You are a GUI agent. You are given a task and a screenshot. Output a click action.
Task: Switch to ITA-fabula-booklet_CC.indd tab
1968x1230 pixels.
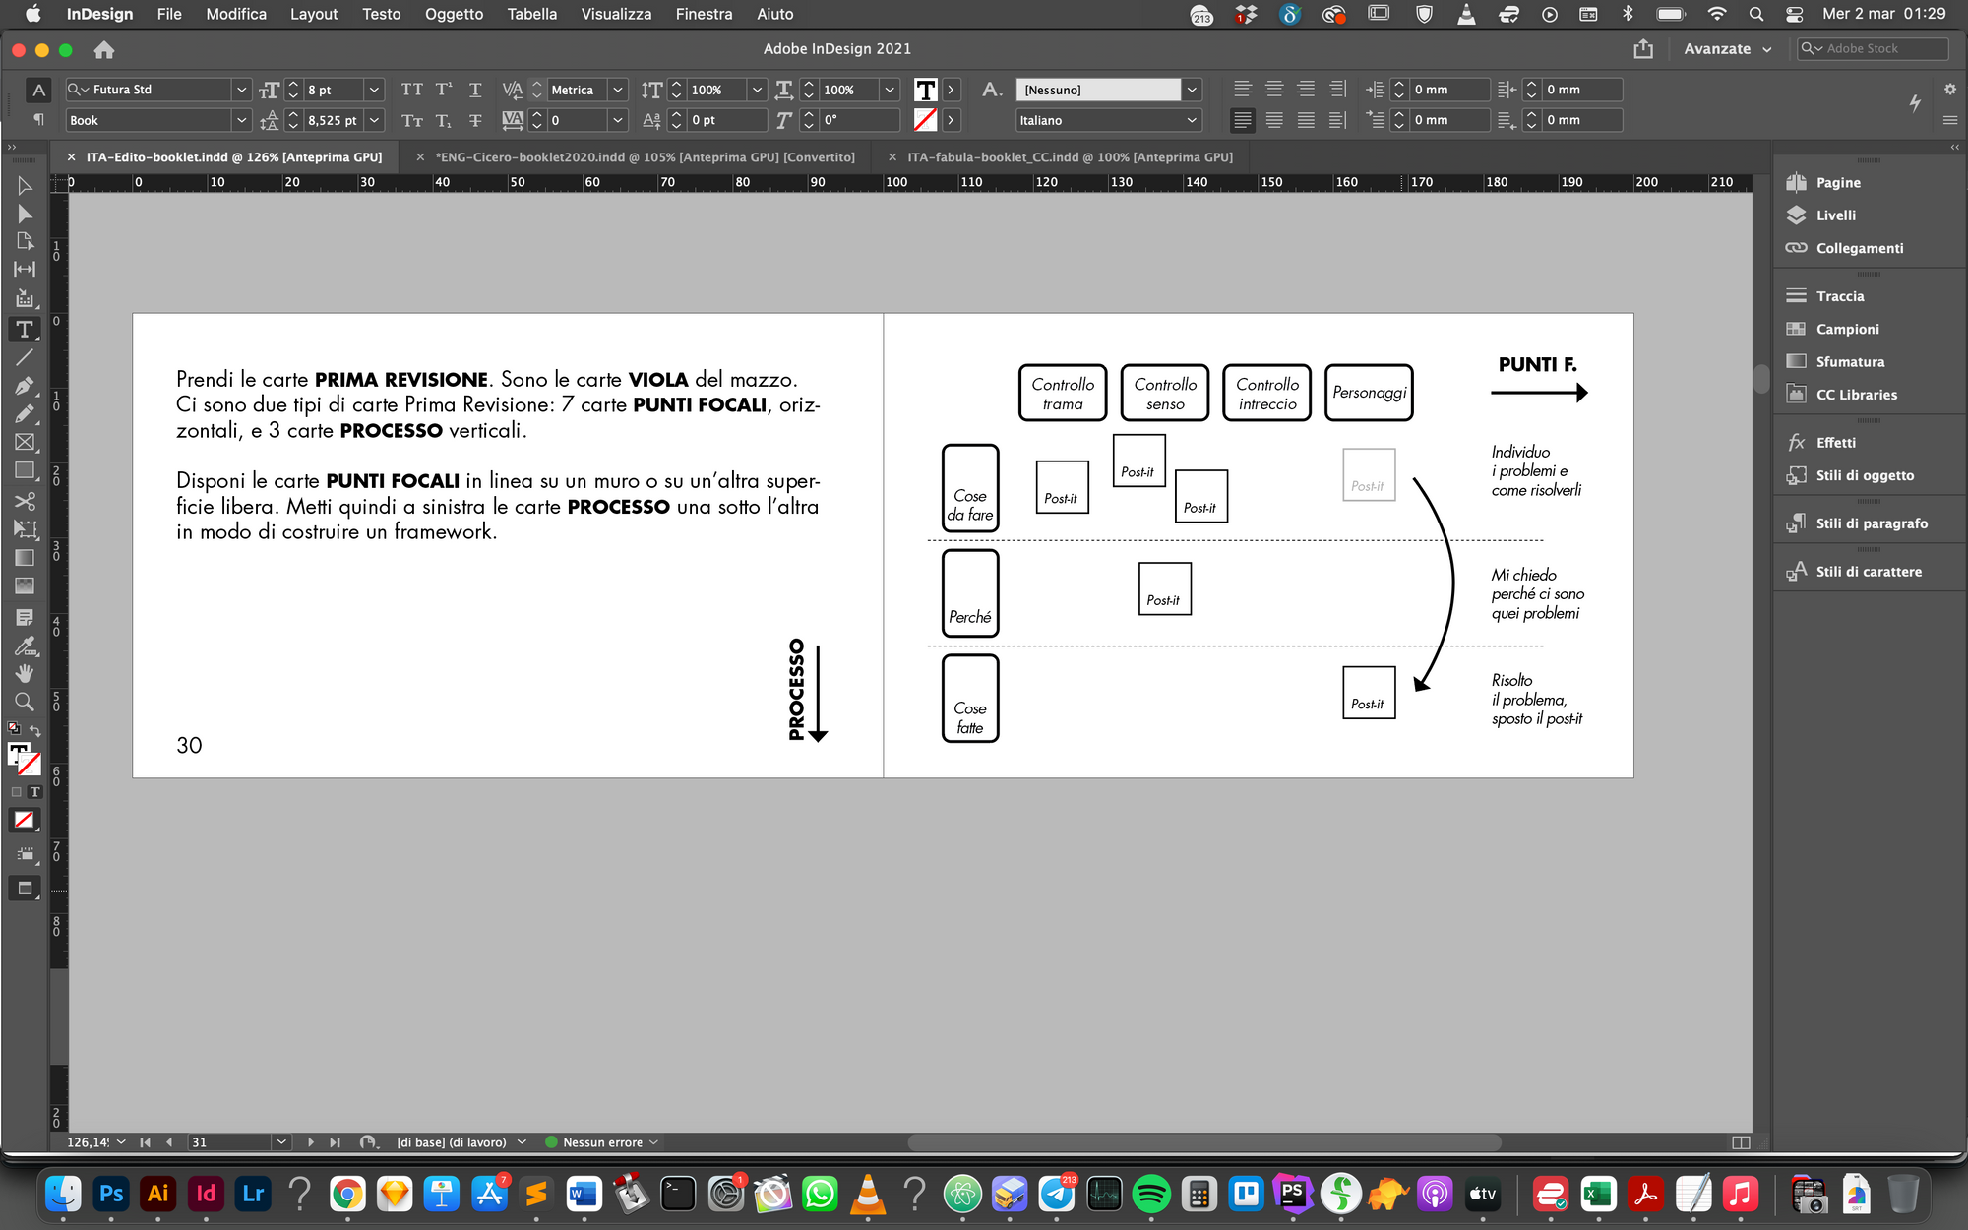click(x=1070, y=155)
